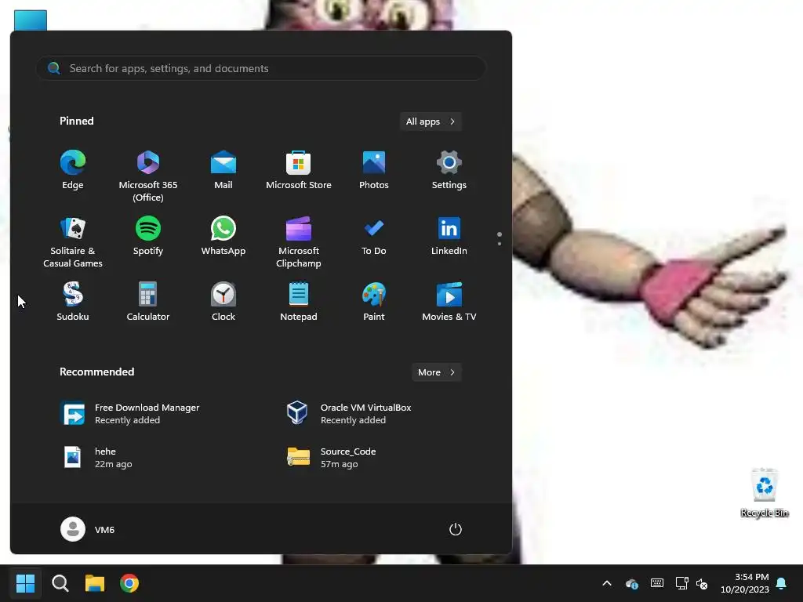Open Microsoft Clipchamp
Image resolution: width=803 pixels, height=602 pixels.
(299, 242)
